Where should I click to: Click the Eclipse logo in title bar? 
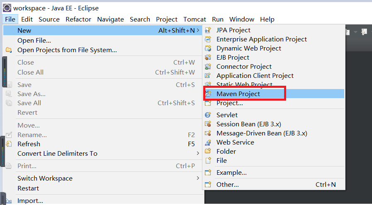(x=7, y=8)
